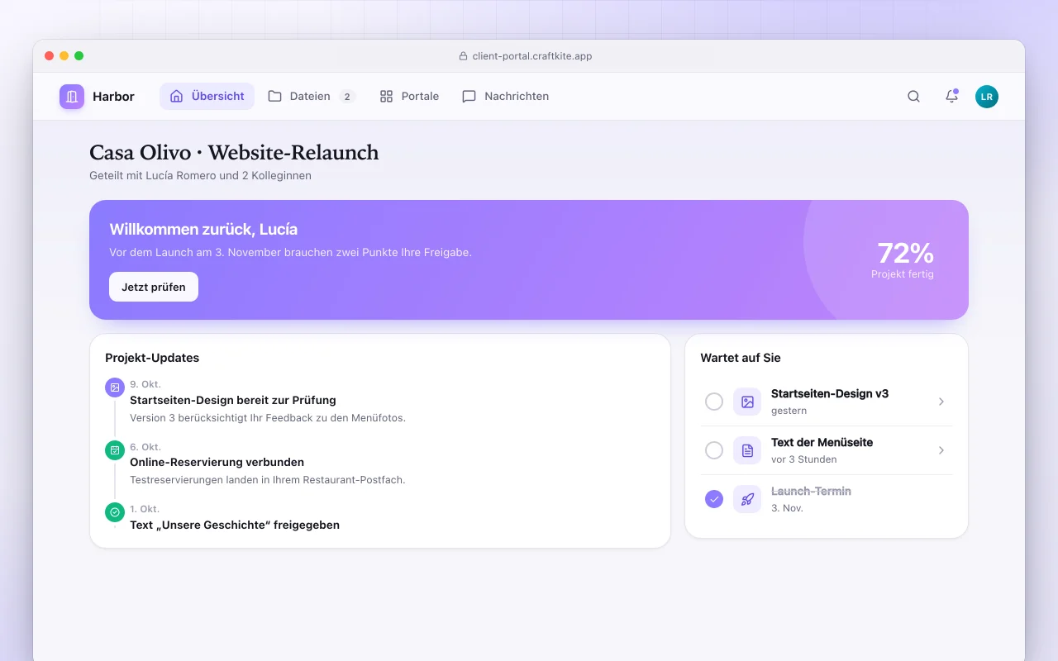
Task: Open the LR user avatar menu
Action: (x=987, y=97)
